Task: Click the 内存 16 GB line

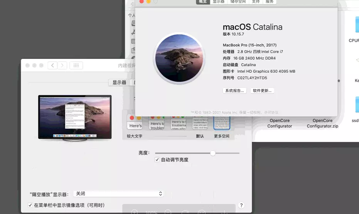Action: click(249, 58)
